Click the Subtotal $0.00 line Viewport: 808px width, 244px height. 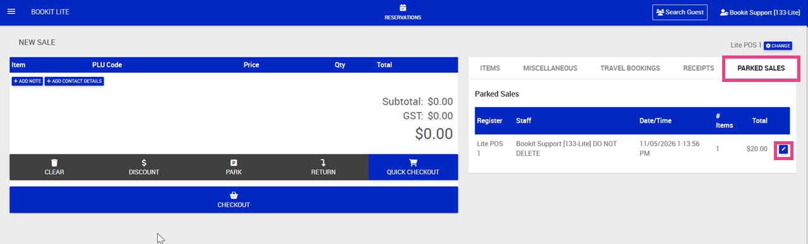(x=417, y=102)
